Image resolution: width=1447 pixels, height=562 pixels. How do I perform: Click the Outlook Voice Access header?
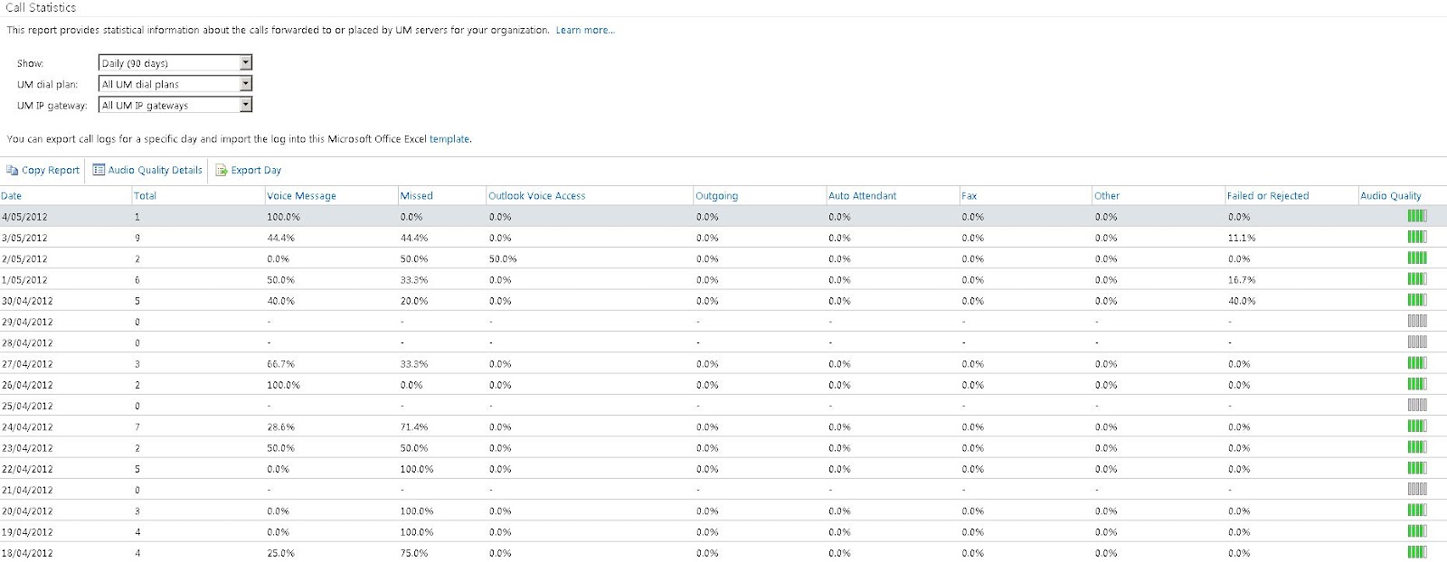click(x=536, y=196)
